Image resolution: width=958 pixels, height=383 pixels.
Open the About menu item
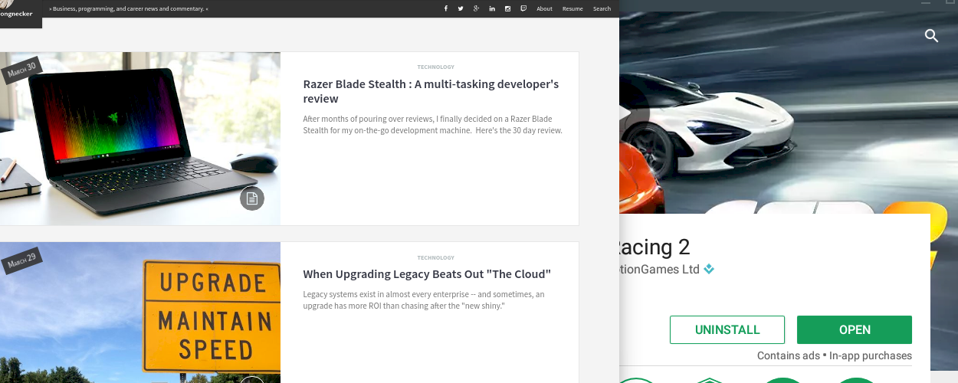[544, 8]
